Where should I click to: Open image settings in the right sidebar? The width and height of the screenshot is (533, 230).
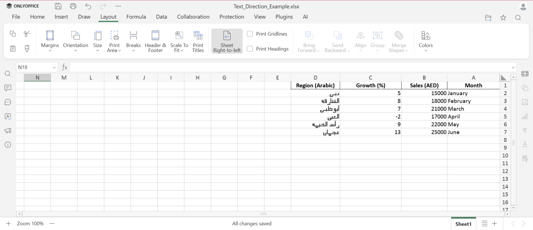[x=525, y=102]
